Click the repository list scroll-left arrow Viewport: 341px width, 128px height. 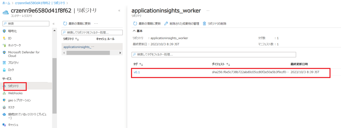point(64,53)
